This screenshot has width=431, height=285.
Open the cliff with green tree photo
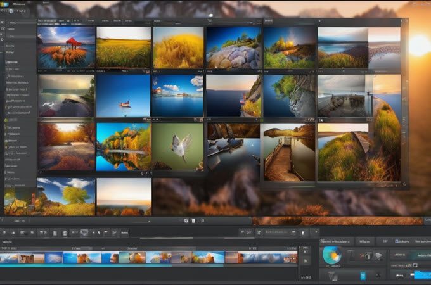point(290,96)
